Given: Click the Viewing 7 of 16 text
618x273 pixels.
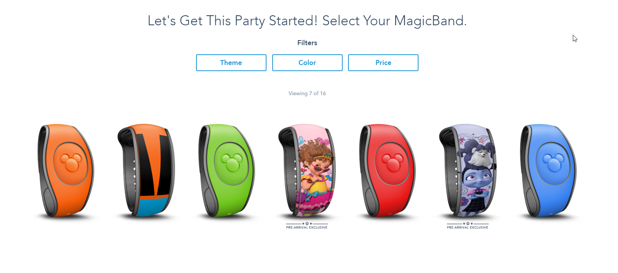Looking at the screenshot, I should coord(307,93).
